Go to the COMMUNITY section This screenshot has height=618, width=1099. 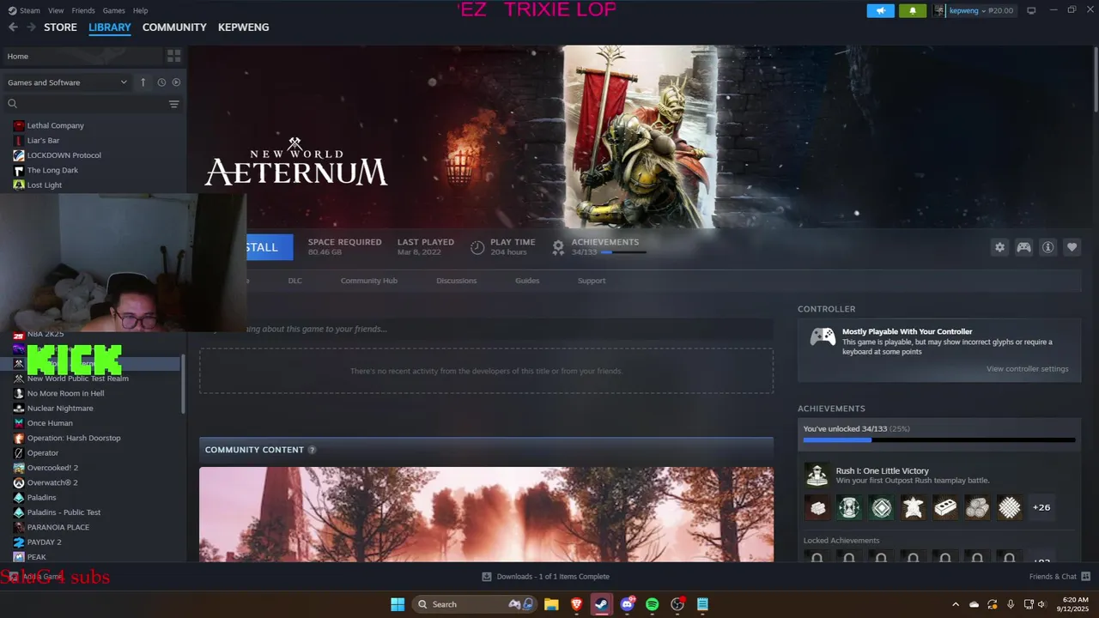pyautogui.click(x=174, y=27)
